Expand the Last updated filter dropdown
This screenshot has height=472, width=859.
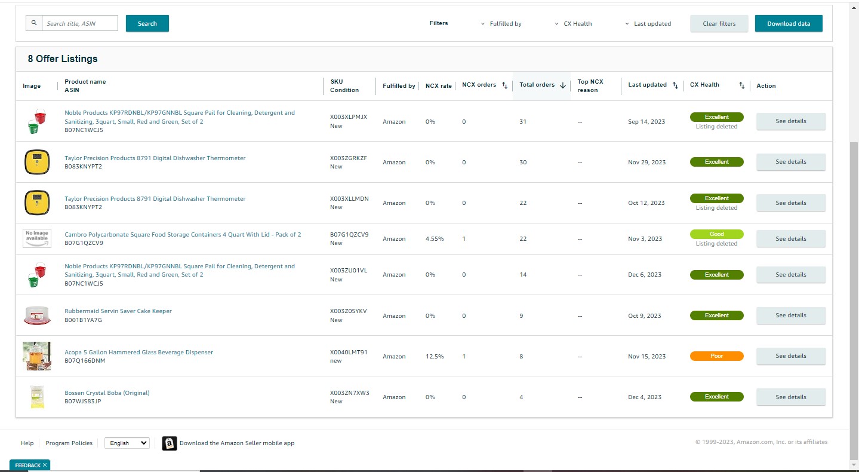point(648,24)
